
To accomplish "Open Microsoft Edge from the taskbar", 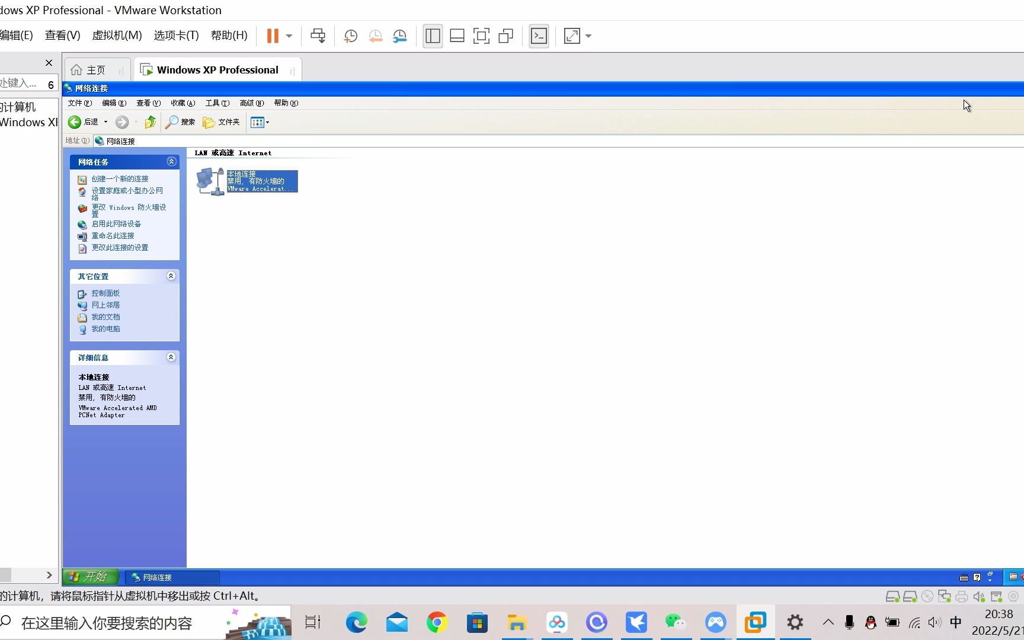I will pos(356,622).
